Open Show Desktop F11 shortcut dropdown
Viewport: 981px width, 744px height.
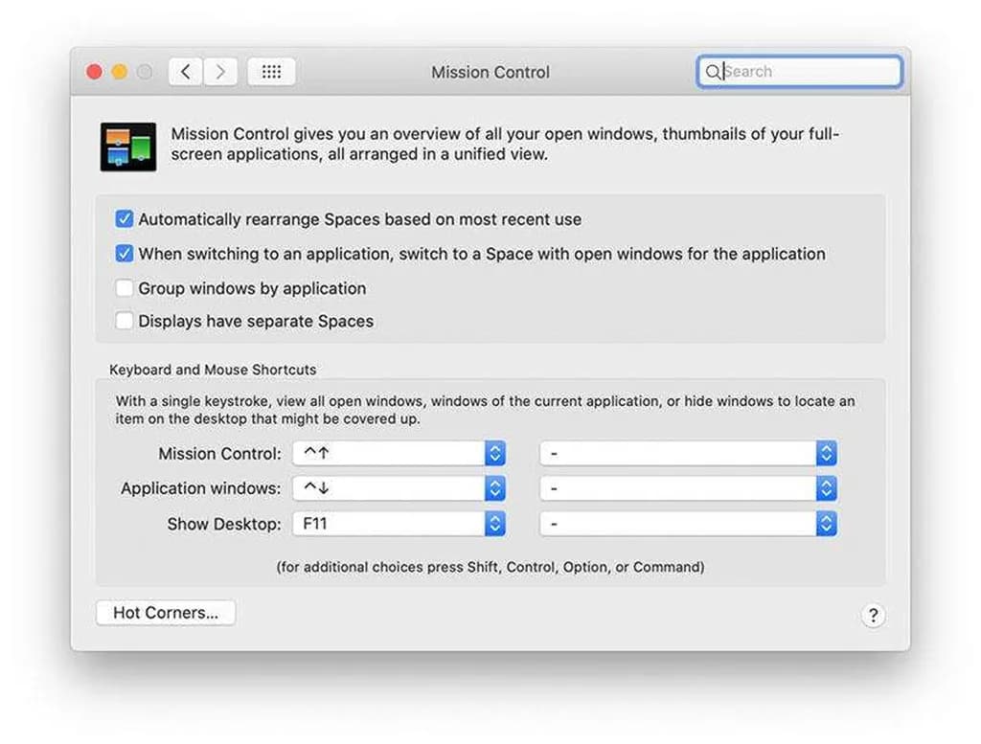399,524
